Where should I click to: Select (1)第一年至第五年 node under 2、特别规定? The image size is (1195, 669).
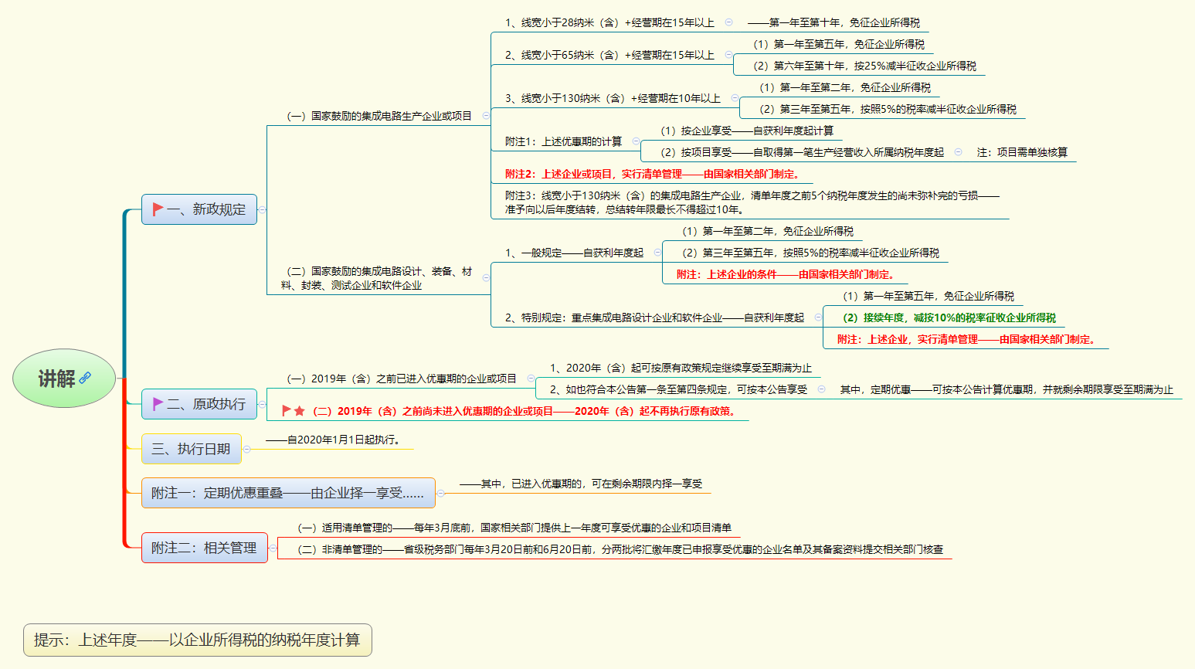(928, 296)
